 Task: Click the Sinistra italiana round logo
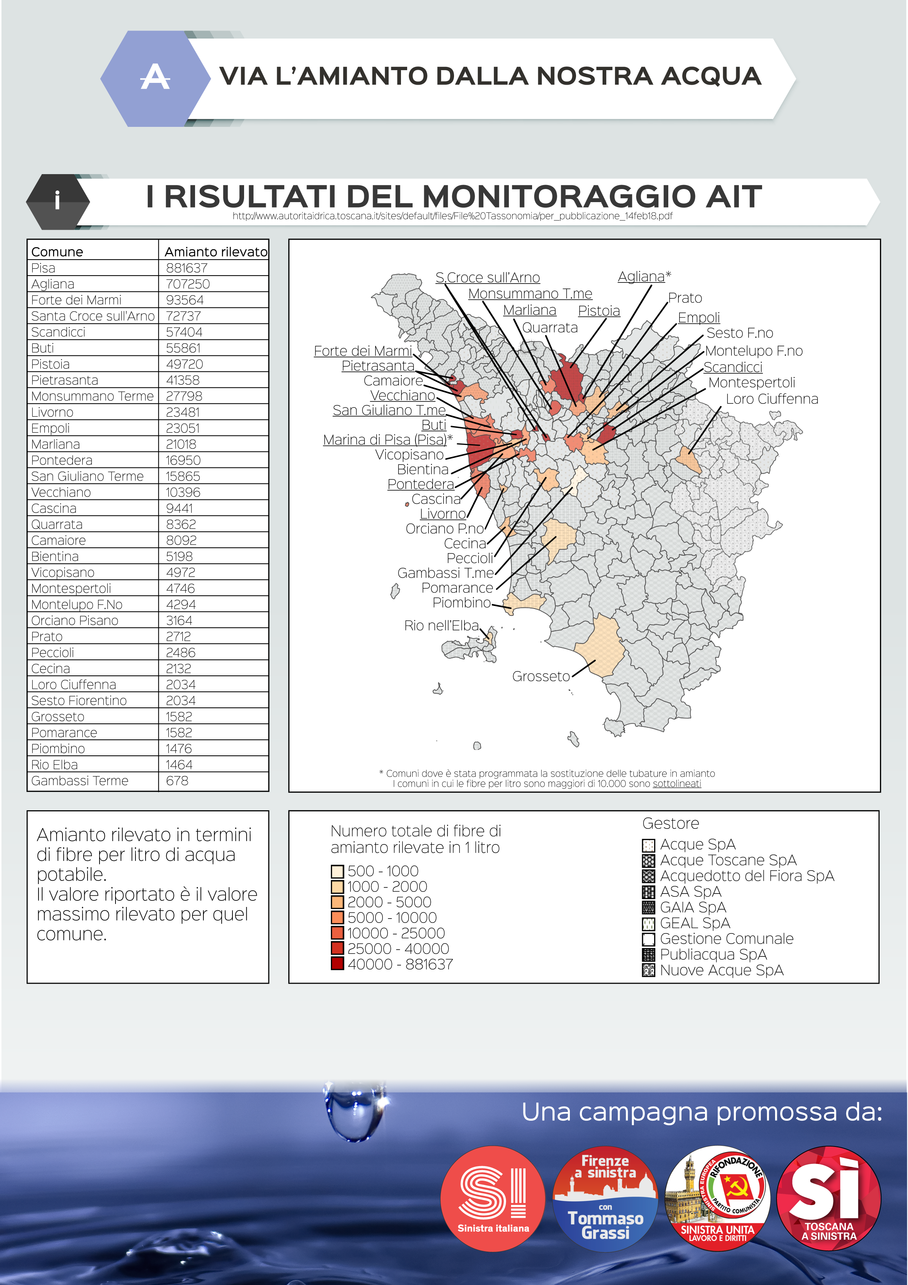point(492,1198)
